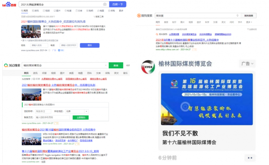Switch to Sogou 知乎 tab
This screenshot has width=269, height=165.
[174, 22]
